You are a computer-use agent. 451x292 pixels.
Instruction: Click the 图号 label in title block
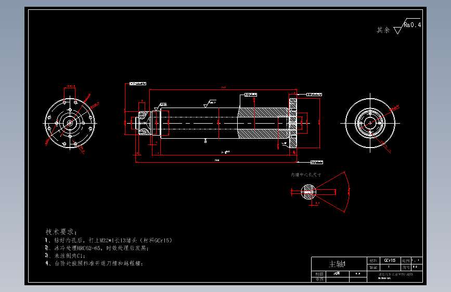[x=406, y=267]
